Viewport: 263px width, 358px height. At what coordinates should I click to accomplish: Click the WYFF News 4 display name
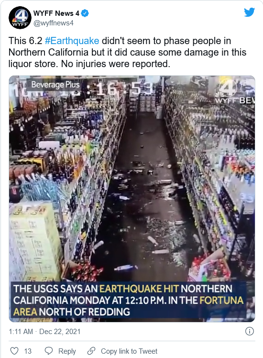coord(56,13)
